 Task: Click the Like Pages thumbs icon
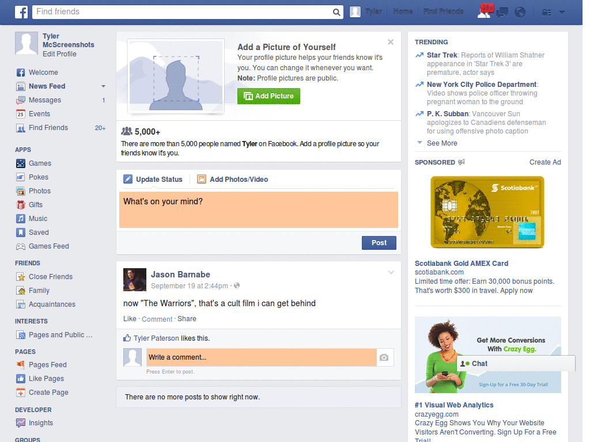[x=21, y=379]
